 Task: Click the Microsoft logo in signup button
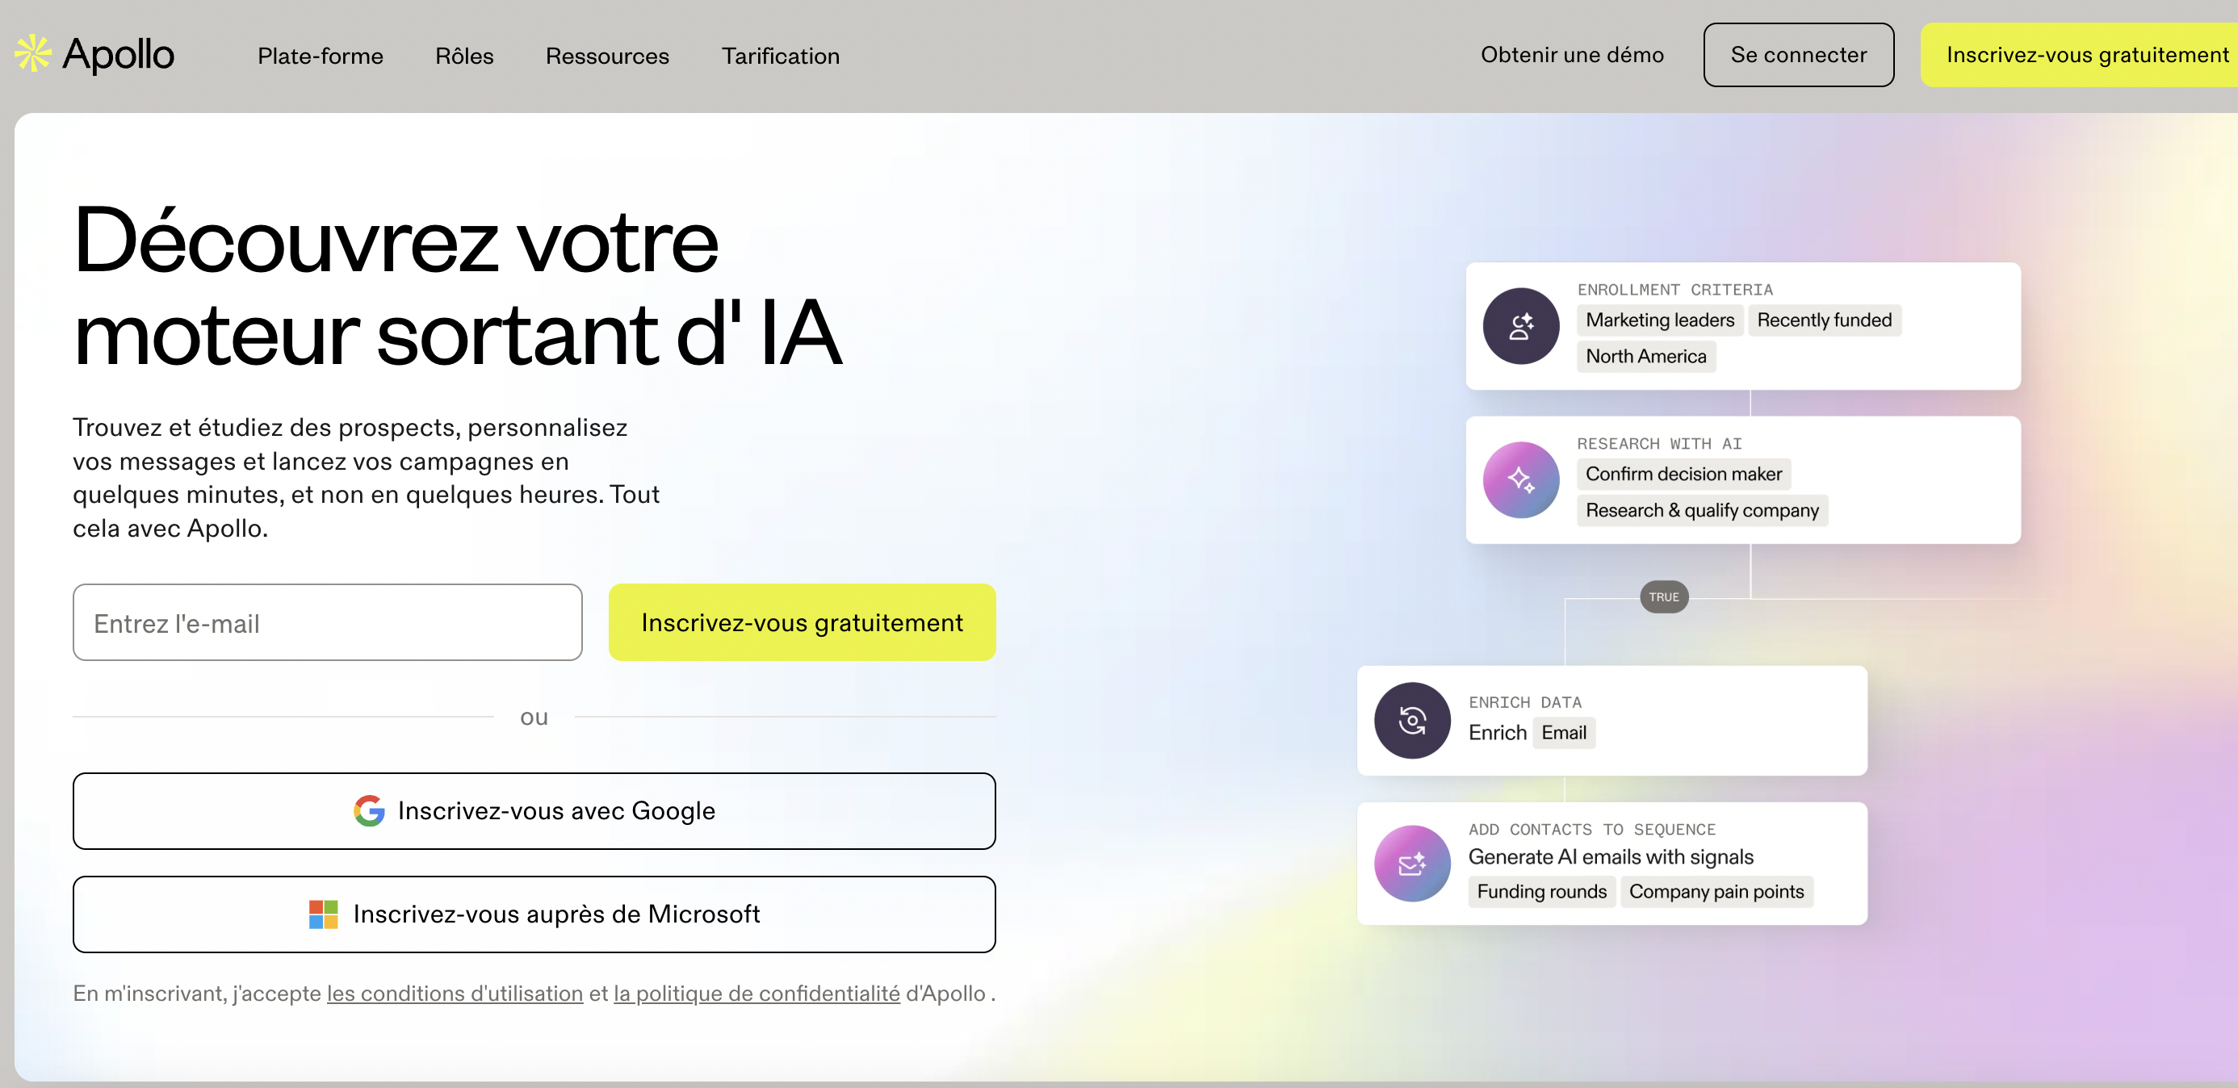(x=323, y=914)
